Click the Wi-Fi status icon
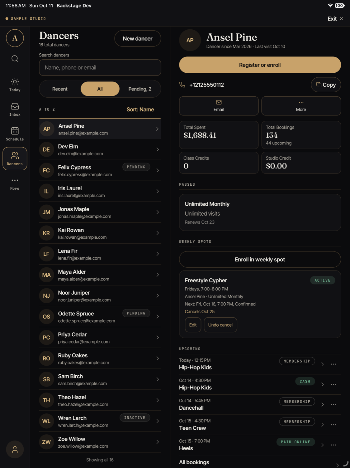The image size is (350, 468). click(x=330, y=6)
